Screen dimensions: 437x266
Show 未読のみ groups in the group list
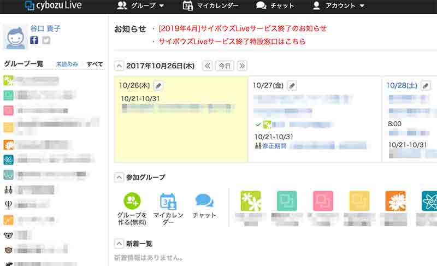[67, 64]
